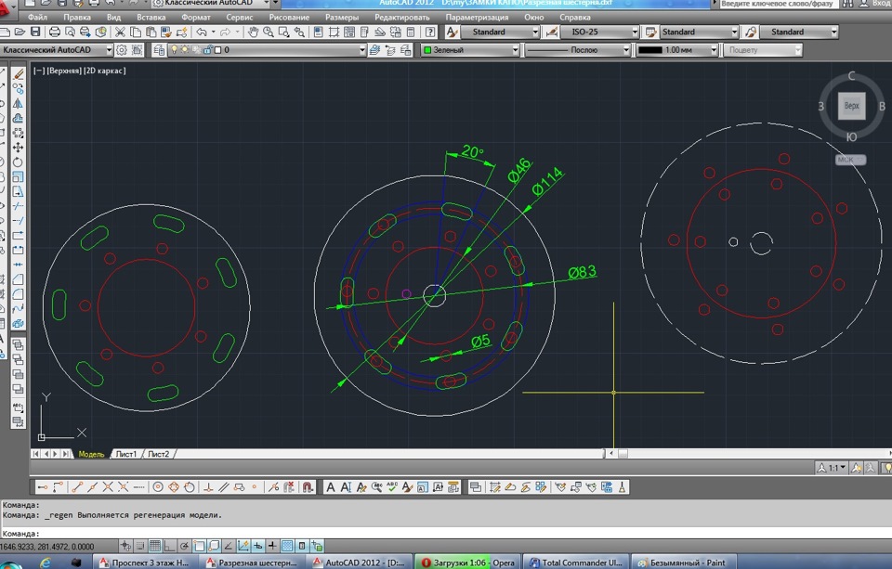Select the Move tool in modify toolbar
Image resolution: width=892 pixels, height=569 pixels.
pos(19,148)
